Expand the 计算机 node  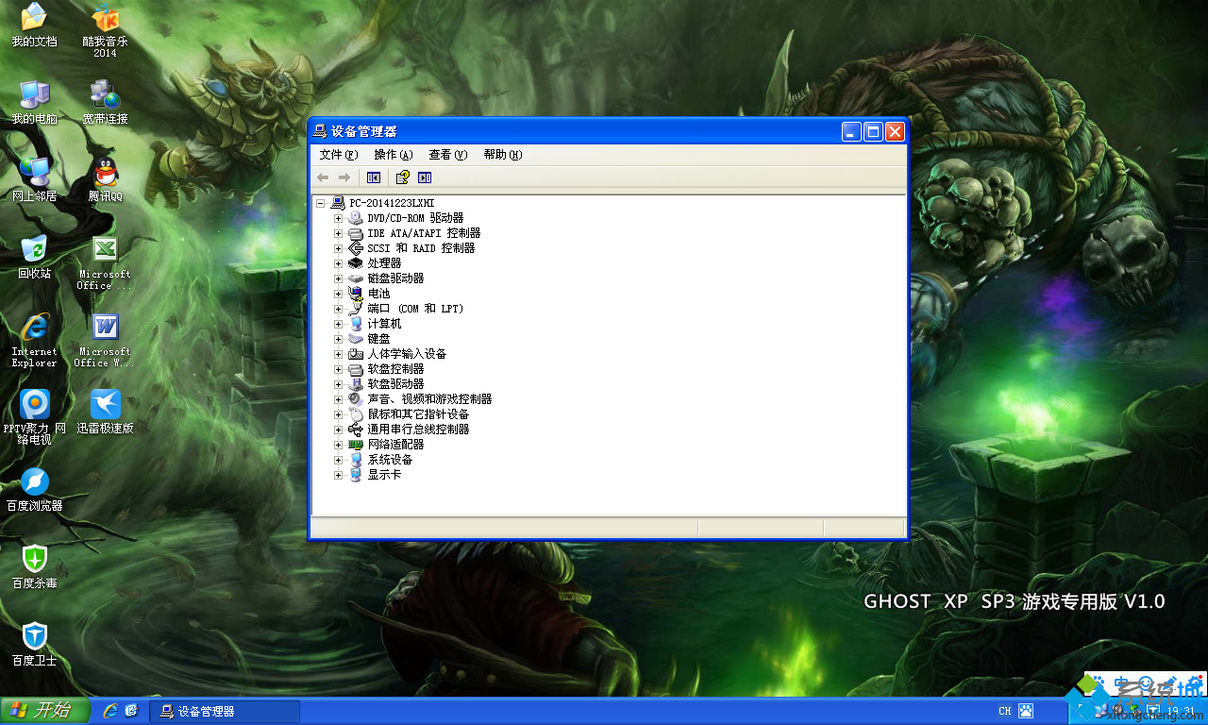tap(339, 324)
